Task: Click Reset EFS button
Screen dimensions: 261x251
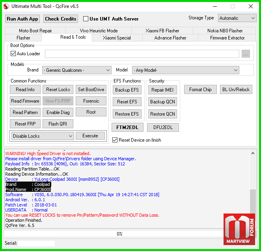Action: [x=127, y=102]
